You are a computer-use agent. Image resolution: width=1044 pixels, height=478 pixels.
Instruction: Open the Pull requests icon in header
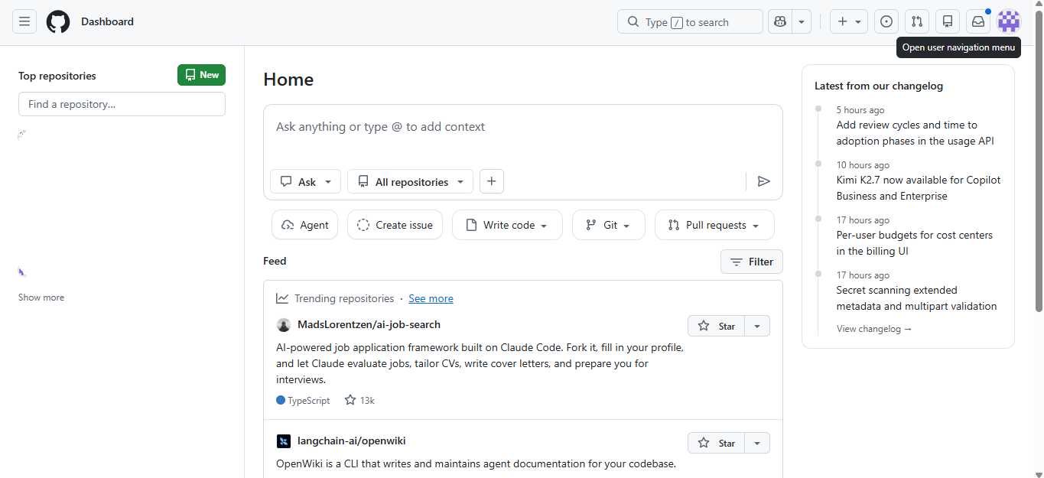[917, 21]
